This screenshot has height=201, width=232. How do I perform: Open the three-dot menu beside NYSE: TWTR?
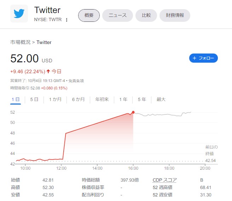(67, 20)
